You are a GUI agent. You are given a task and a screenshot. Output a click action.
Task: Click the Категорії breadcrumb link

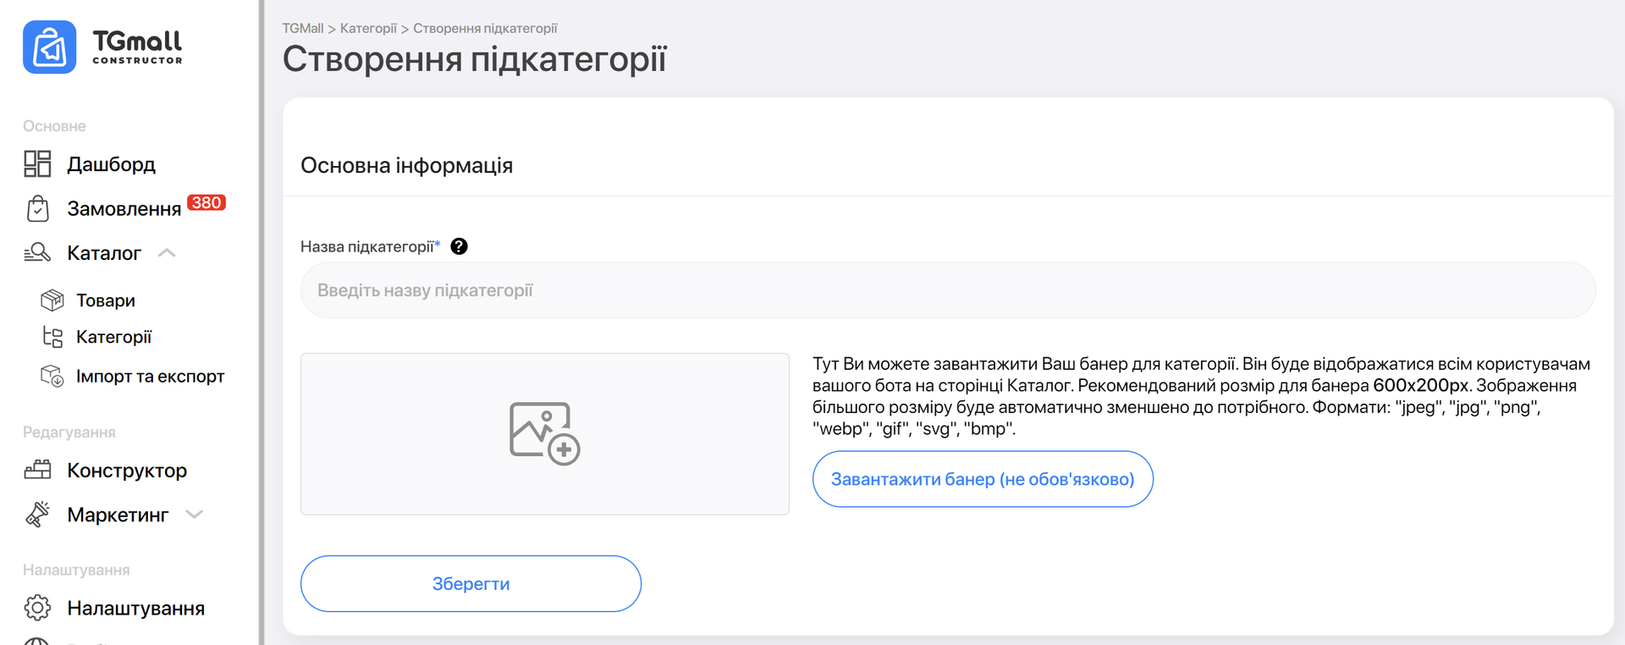point(368,29)
